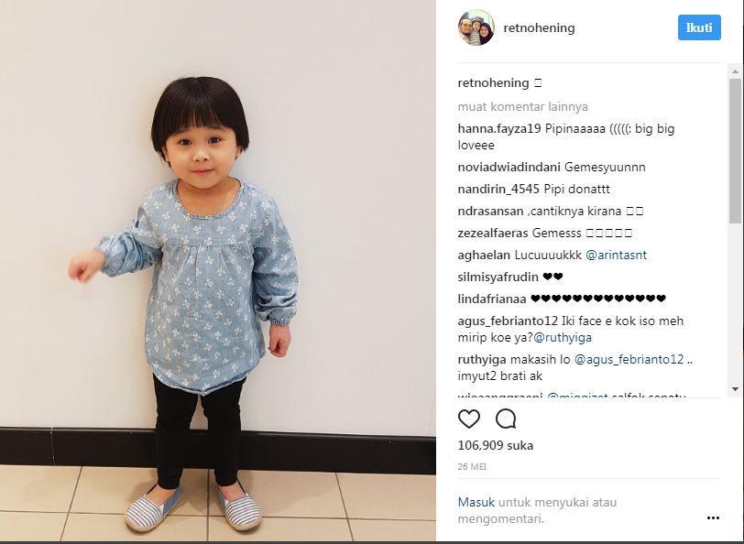744x544 pixels.
Task: Open retnohening username in header
Action: (539, 28)
